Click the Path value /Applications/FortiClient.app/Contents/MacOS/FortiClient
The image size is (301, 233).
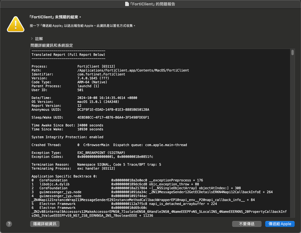coord(133,70)
